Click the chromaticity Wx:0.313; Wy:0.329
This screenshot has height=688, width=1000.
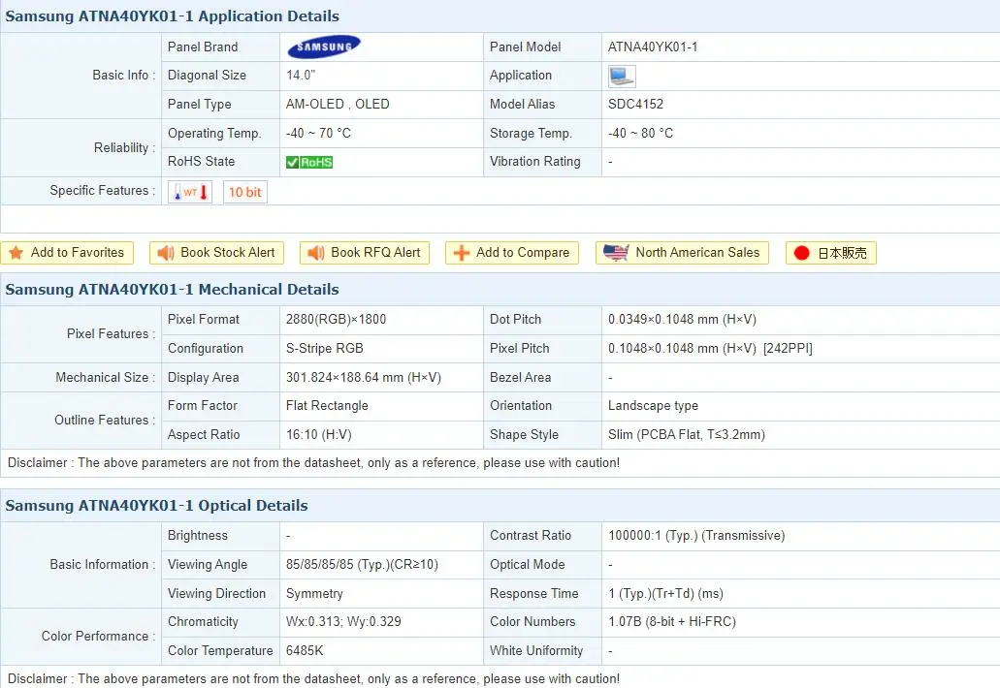click(343, 622)
